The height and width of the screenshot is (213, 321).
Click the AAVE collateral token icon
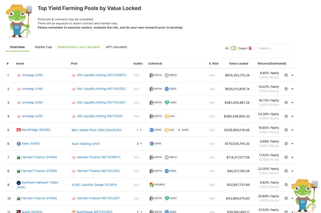pyautogui.click(x=151, y=144)
